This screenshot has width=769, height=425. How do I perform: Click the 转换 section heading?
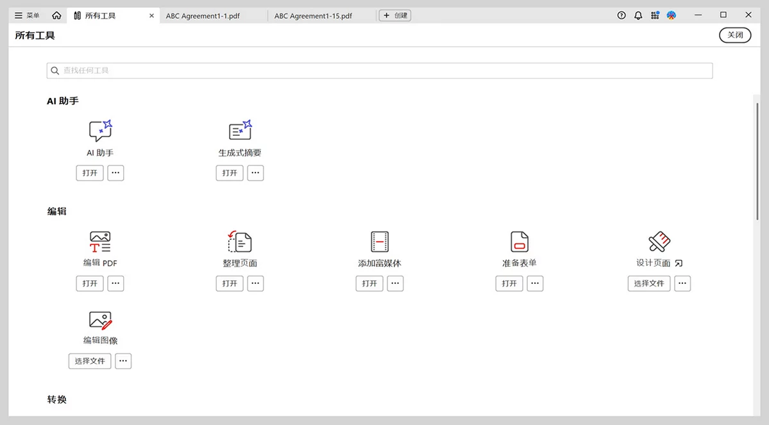[57, 399]
